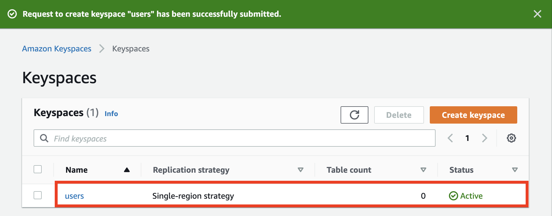Sort by Replication strategy column arrow
The width and height of the screenshot is (552, 216).
click(x=301, y=170)
